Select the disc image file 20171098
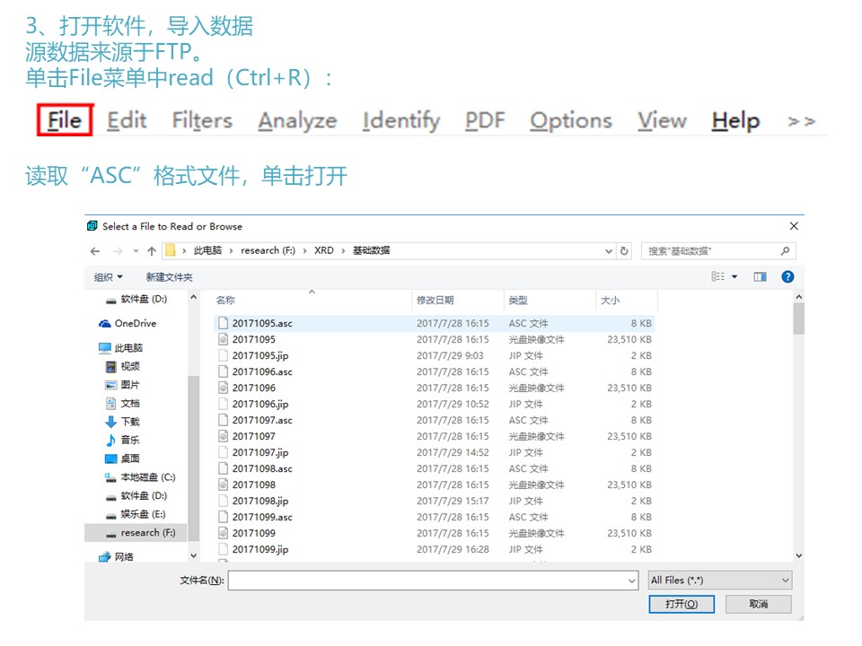Screen dimensions: 862x646 pos(434,484)
